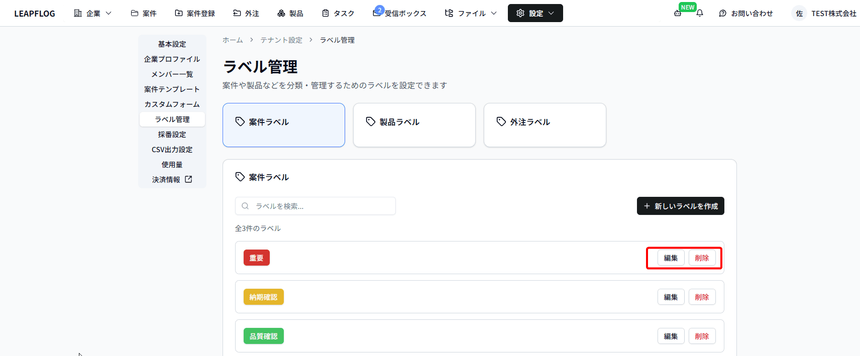Open CSV出力設定 in the sidebar

point(172,150)
